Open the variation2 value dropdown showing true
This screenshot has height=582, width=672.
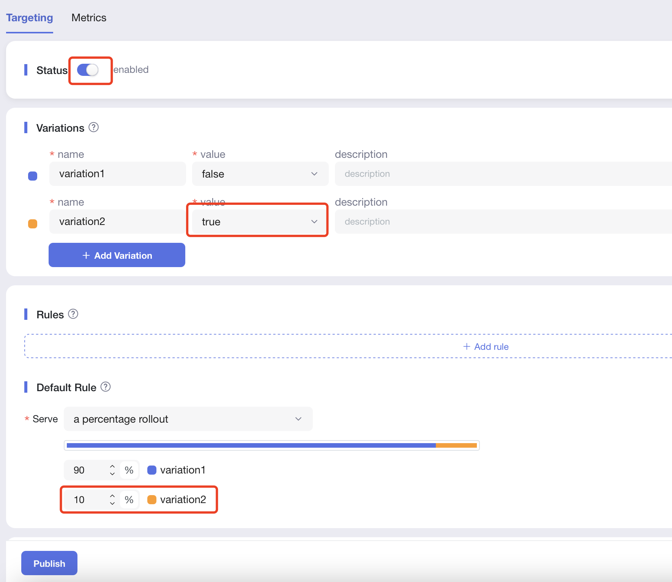260,222
